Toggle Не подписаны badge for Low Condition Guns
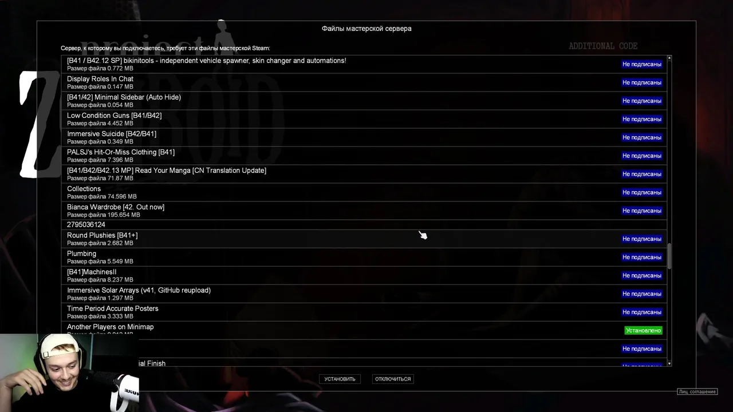733x412 pixels. [x=642, y=119]
